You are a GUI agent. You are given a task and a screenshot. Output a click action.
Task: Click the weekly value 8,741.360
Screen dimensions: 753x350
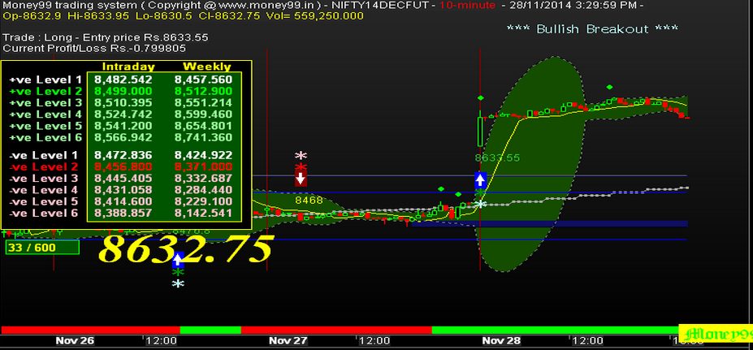point(204,137)
